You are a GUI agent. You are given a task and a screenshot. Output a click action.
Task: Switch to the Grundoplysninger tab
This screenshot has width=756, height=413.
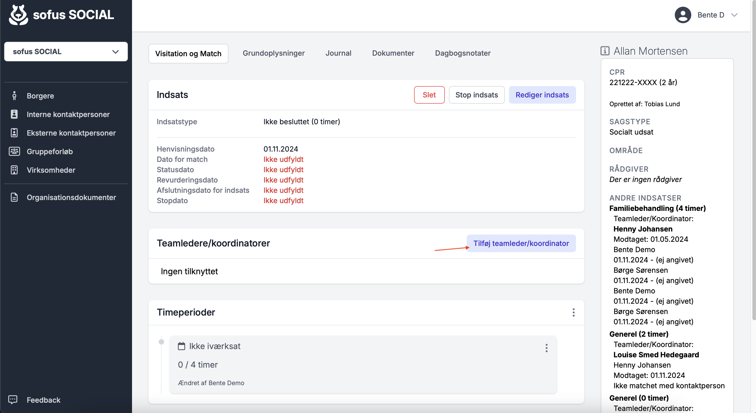pos(274,53)
